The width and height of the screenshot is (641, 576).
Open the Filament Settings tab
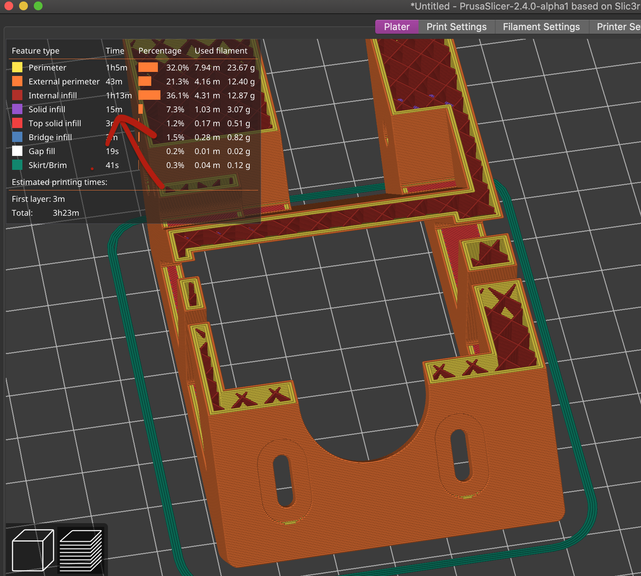click(x=541, y=27)
